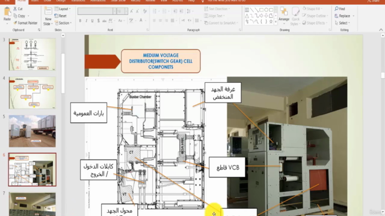Collapse the ribbon with the chevron

click(x=381, y=30)
